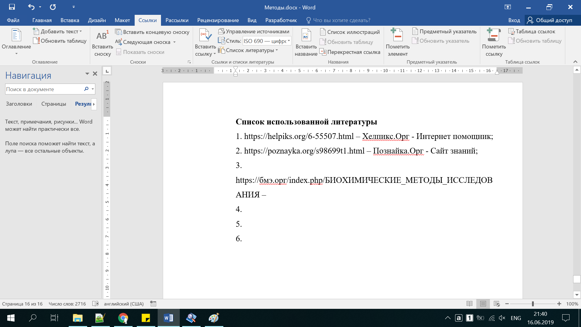Image resolution: width=581 pixels, height=327 pixels.
Task: Switch to the Главная tab
Action: (42, 20)
